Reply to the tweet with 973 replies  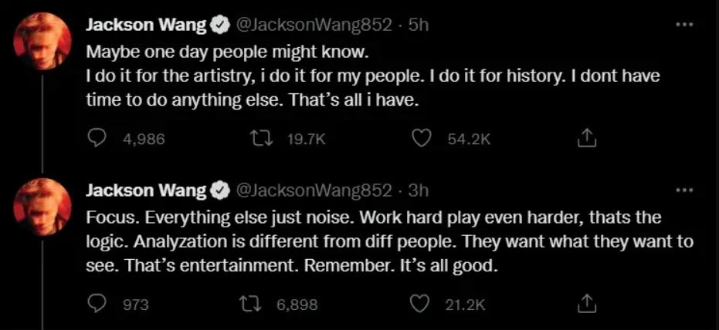(x=97, y=304)
